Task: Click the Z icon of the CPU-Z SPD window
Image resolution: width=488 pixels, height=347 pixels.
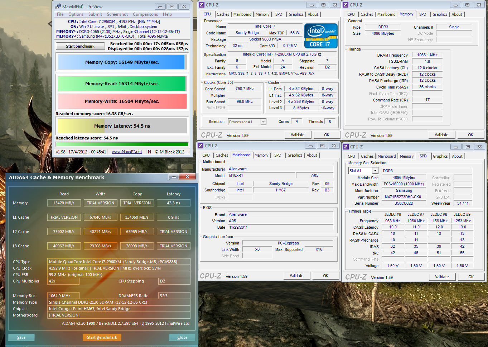Action: click(x=346, y=147)
